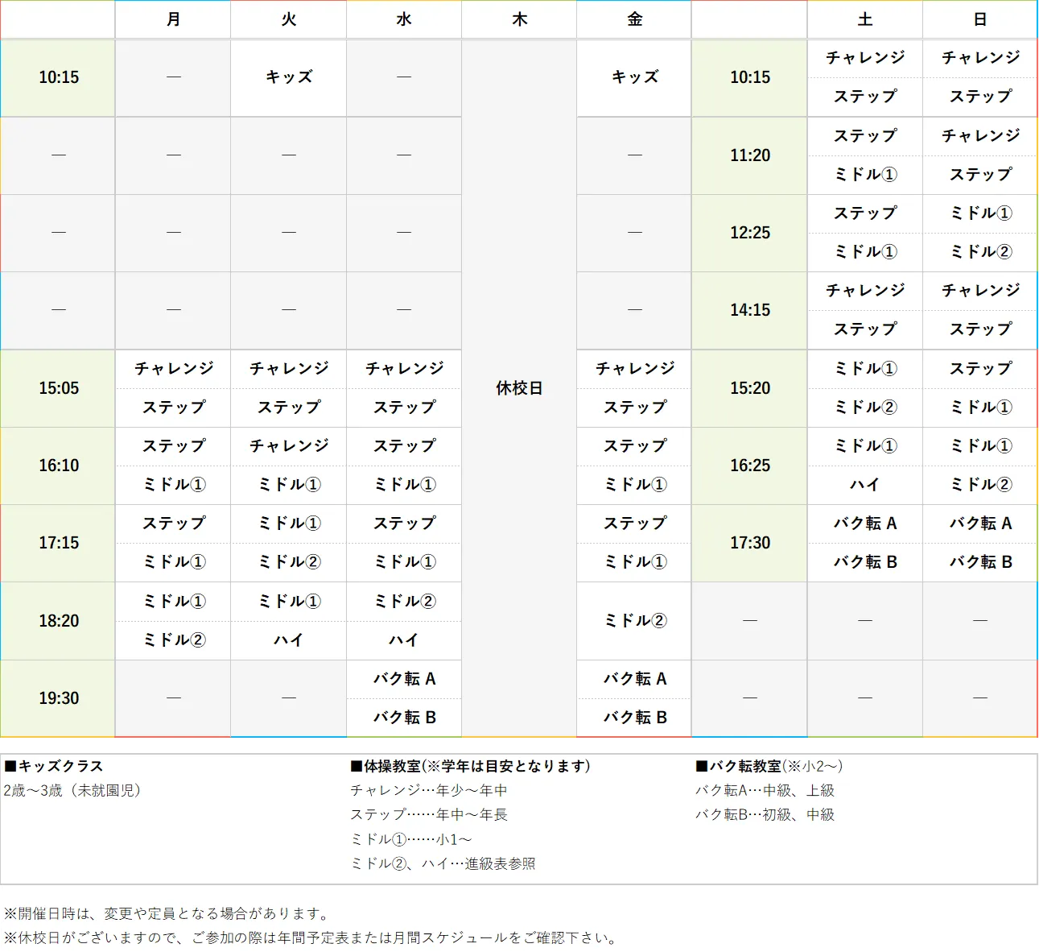This screenshot has height=952, width=1039.
Task: Click the 休校日 cell in Thursday column
Action: click(x=519, y=388)
